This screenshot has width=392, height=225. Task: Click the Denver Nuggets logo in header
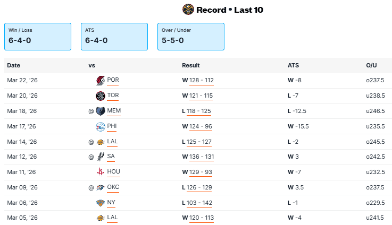pos(188,10)
